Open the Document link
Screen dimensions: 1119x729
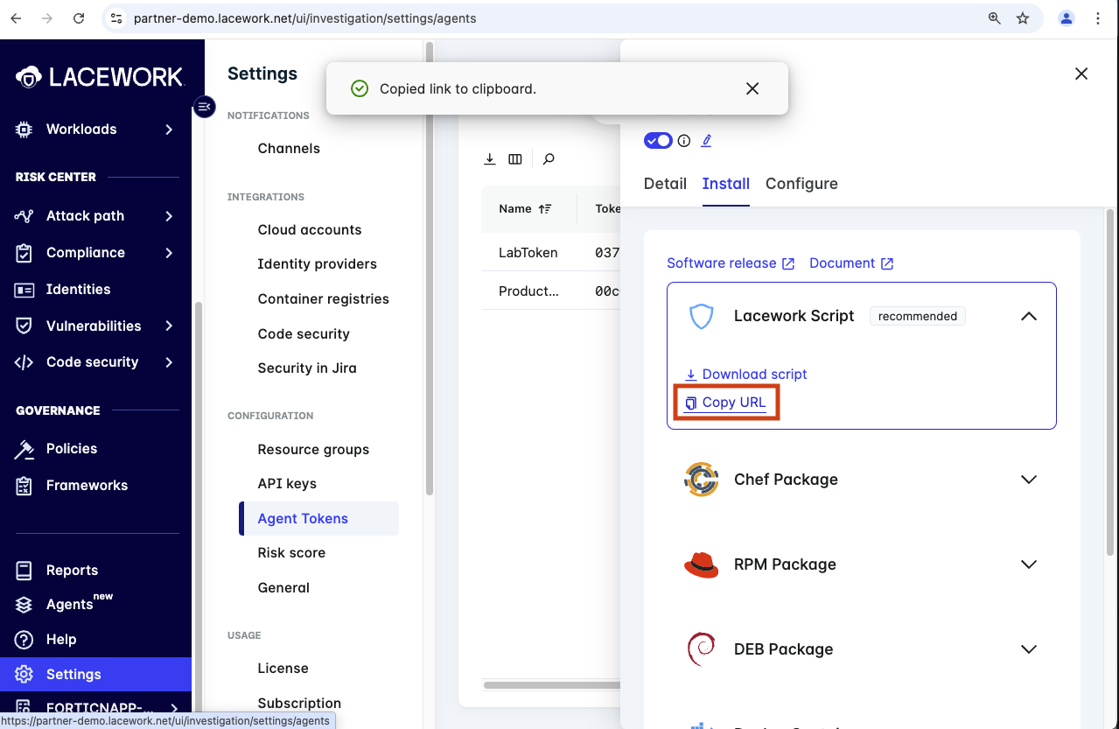(x=851, y=263)
